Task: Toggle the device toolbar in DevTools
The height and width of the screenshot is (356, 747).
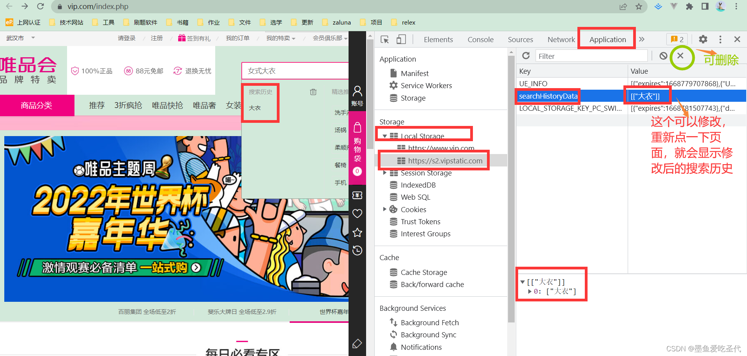Action: pos(401,39)
